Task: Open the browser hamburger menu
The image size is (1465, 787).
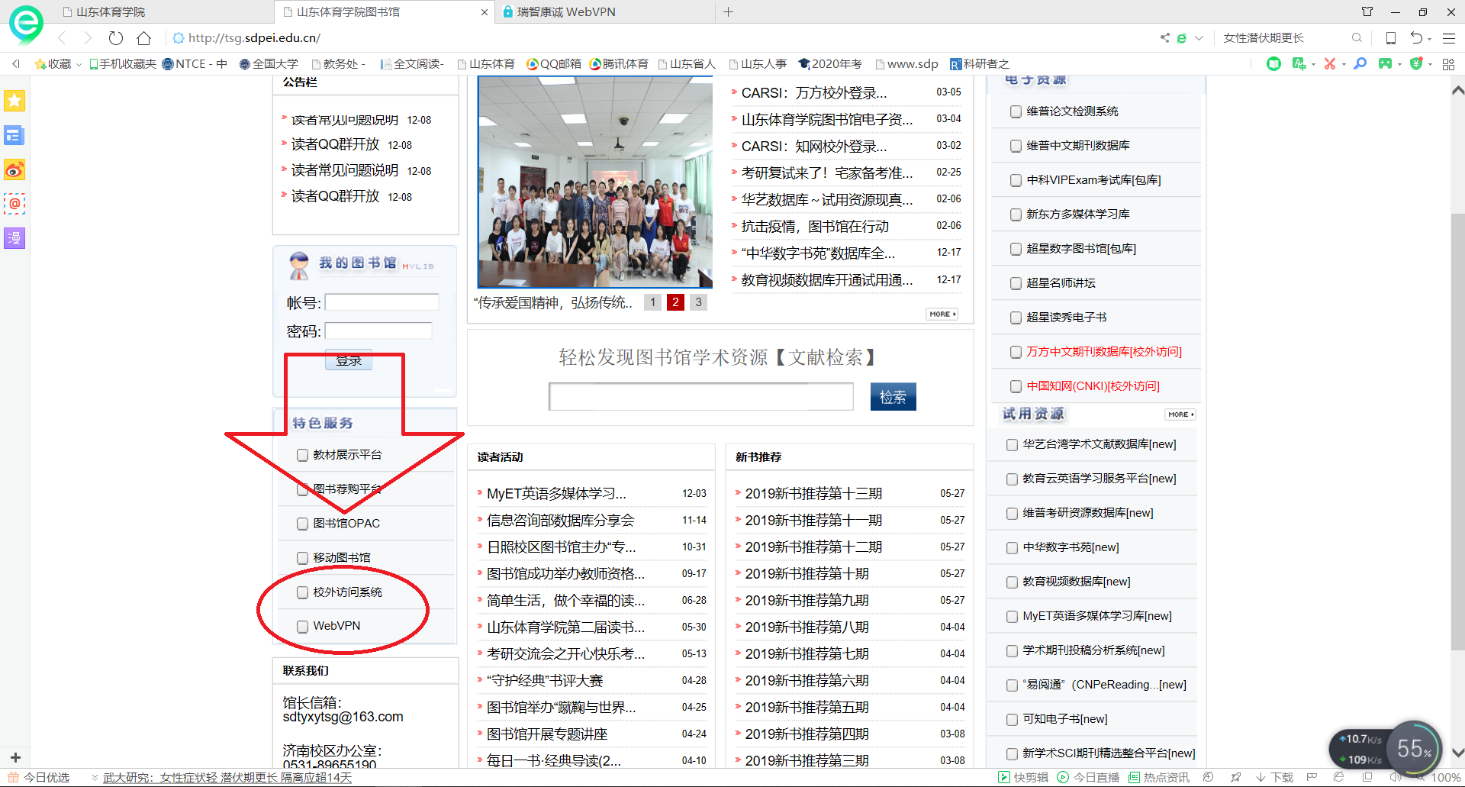Action: [1449, 37]
